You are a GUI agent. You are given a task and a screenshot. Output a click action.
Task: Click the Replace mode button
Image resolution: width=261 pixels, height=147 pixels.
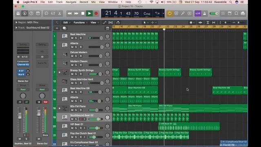(x=176, y=13)
